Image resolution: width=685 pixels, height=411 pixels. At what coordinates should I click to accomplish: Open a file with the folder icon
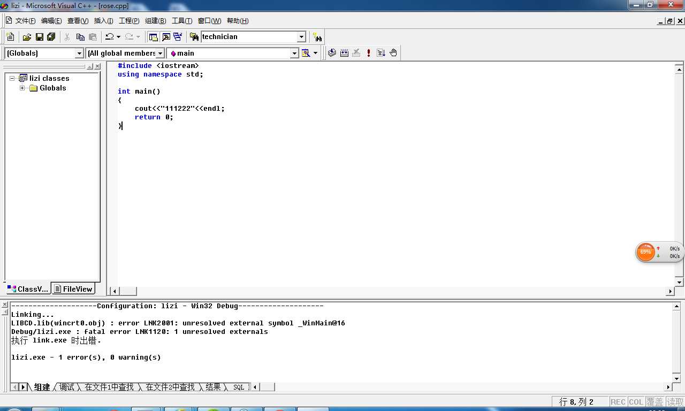pyautogui.click(x=27, y=37)
